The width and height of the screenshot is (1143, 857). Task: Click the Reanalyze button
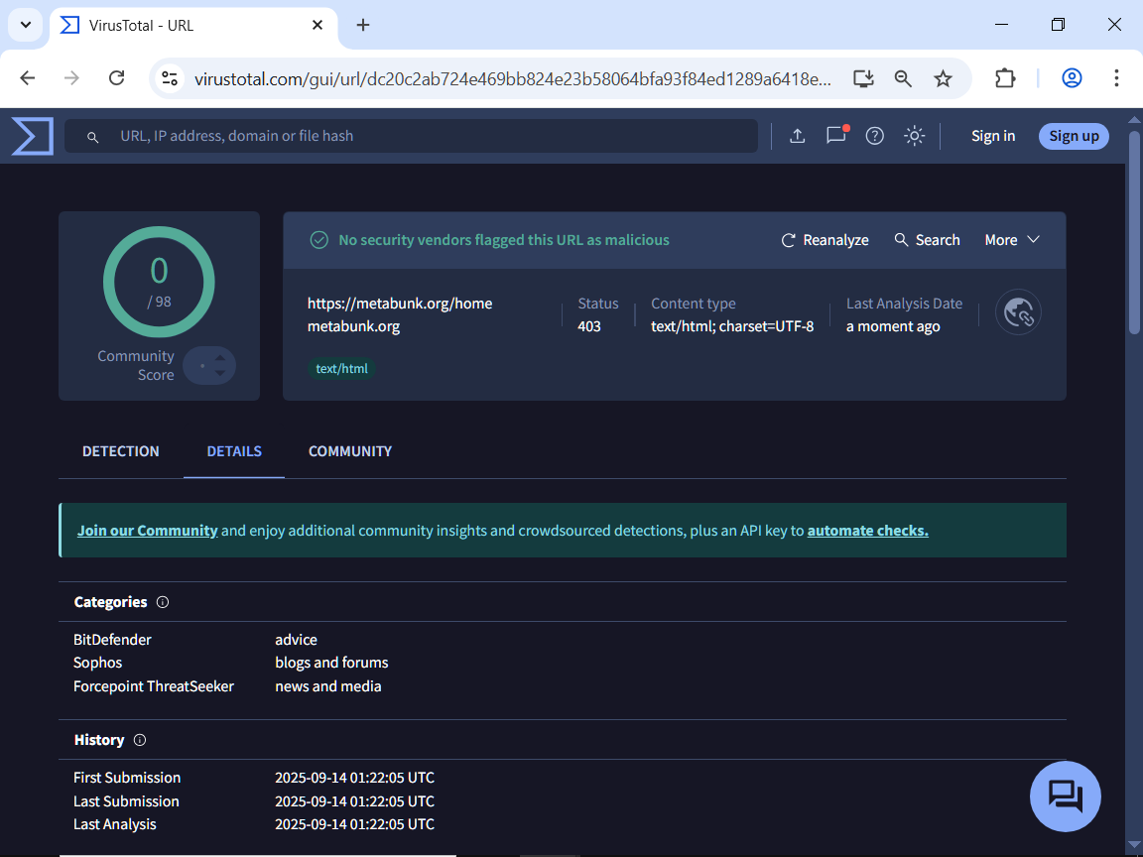coord(825,240)
